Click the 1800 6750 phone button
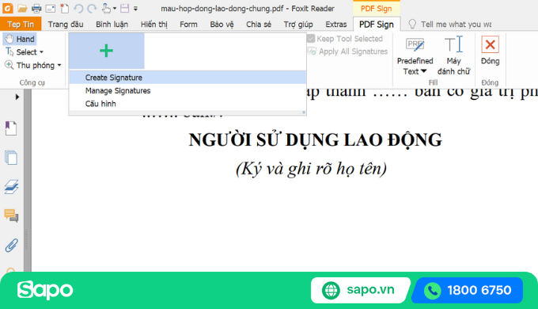Screen dimensions: 538x309 pyautogui.click(x=468, y=291)
